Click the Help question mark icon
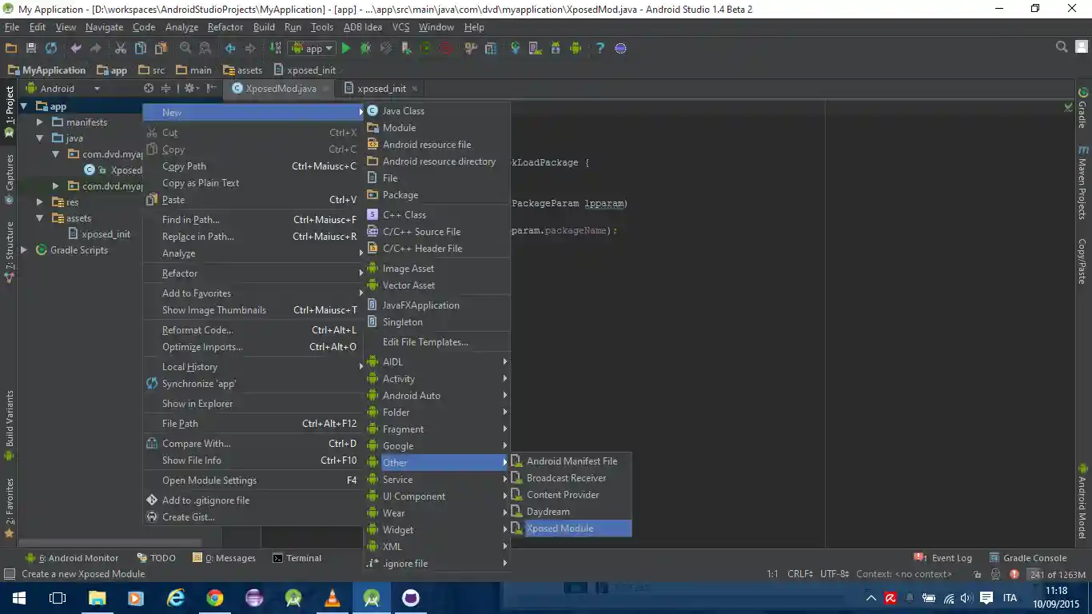This screenshot has height=614, width=1092. 600,49
